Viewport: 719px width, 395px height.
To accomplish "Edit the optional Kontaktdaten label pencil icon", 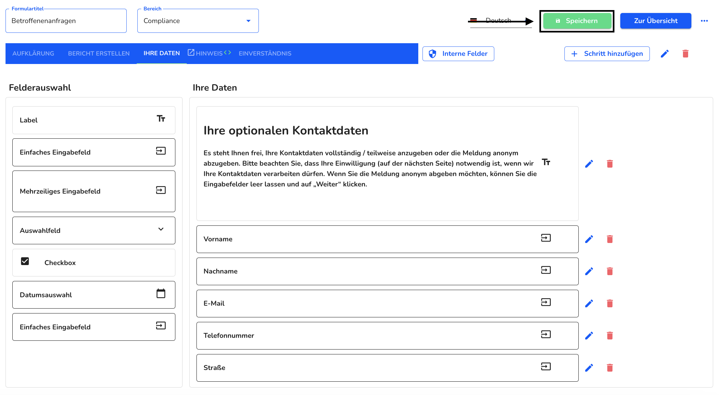I will (x=589, y=164).
